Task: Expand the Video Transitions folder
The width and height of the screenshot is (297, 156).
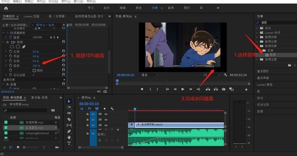Action: (x=257, y=59)
